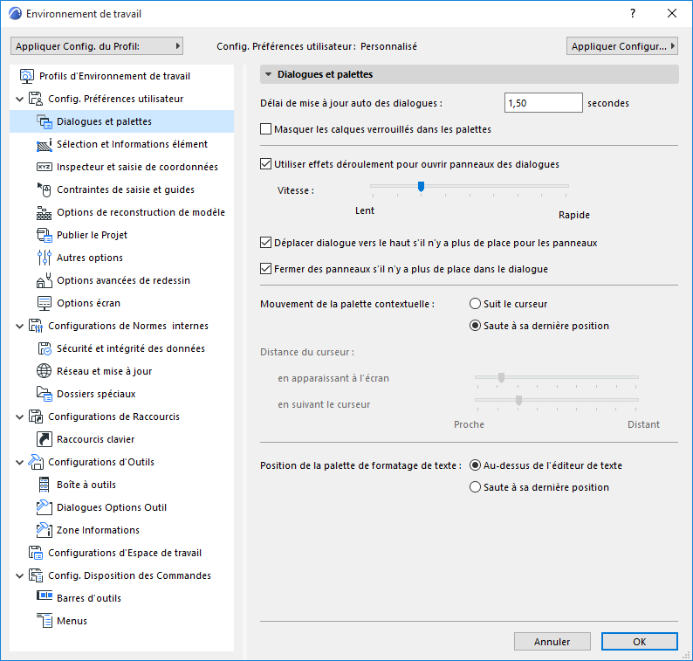Click the Dialogues Options Outil icon

[x=45, y=507]
